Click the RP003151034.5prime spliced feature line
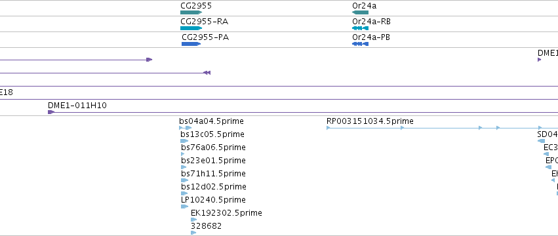Viewport: 558px width, 236px height. 443,128
